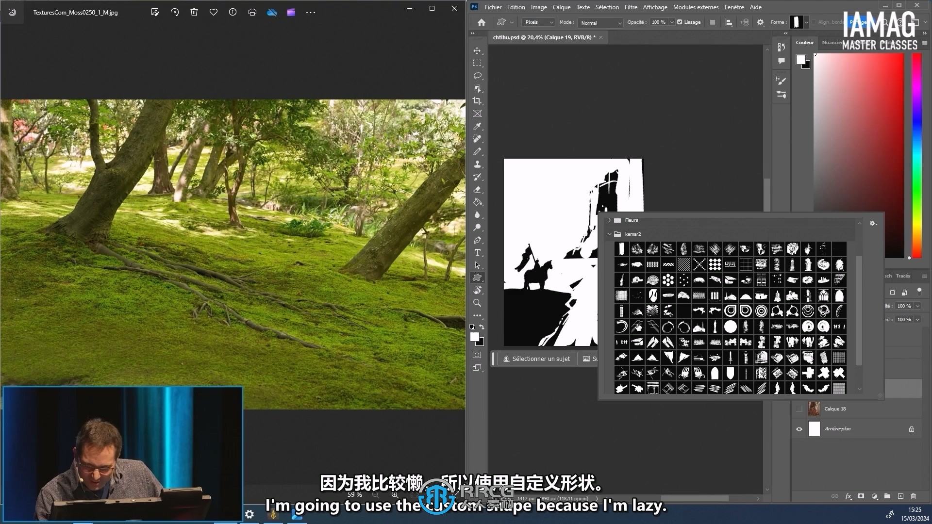Select the Blur tool
932x524 pixels.
point(477,214)
